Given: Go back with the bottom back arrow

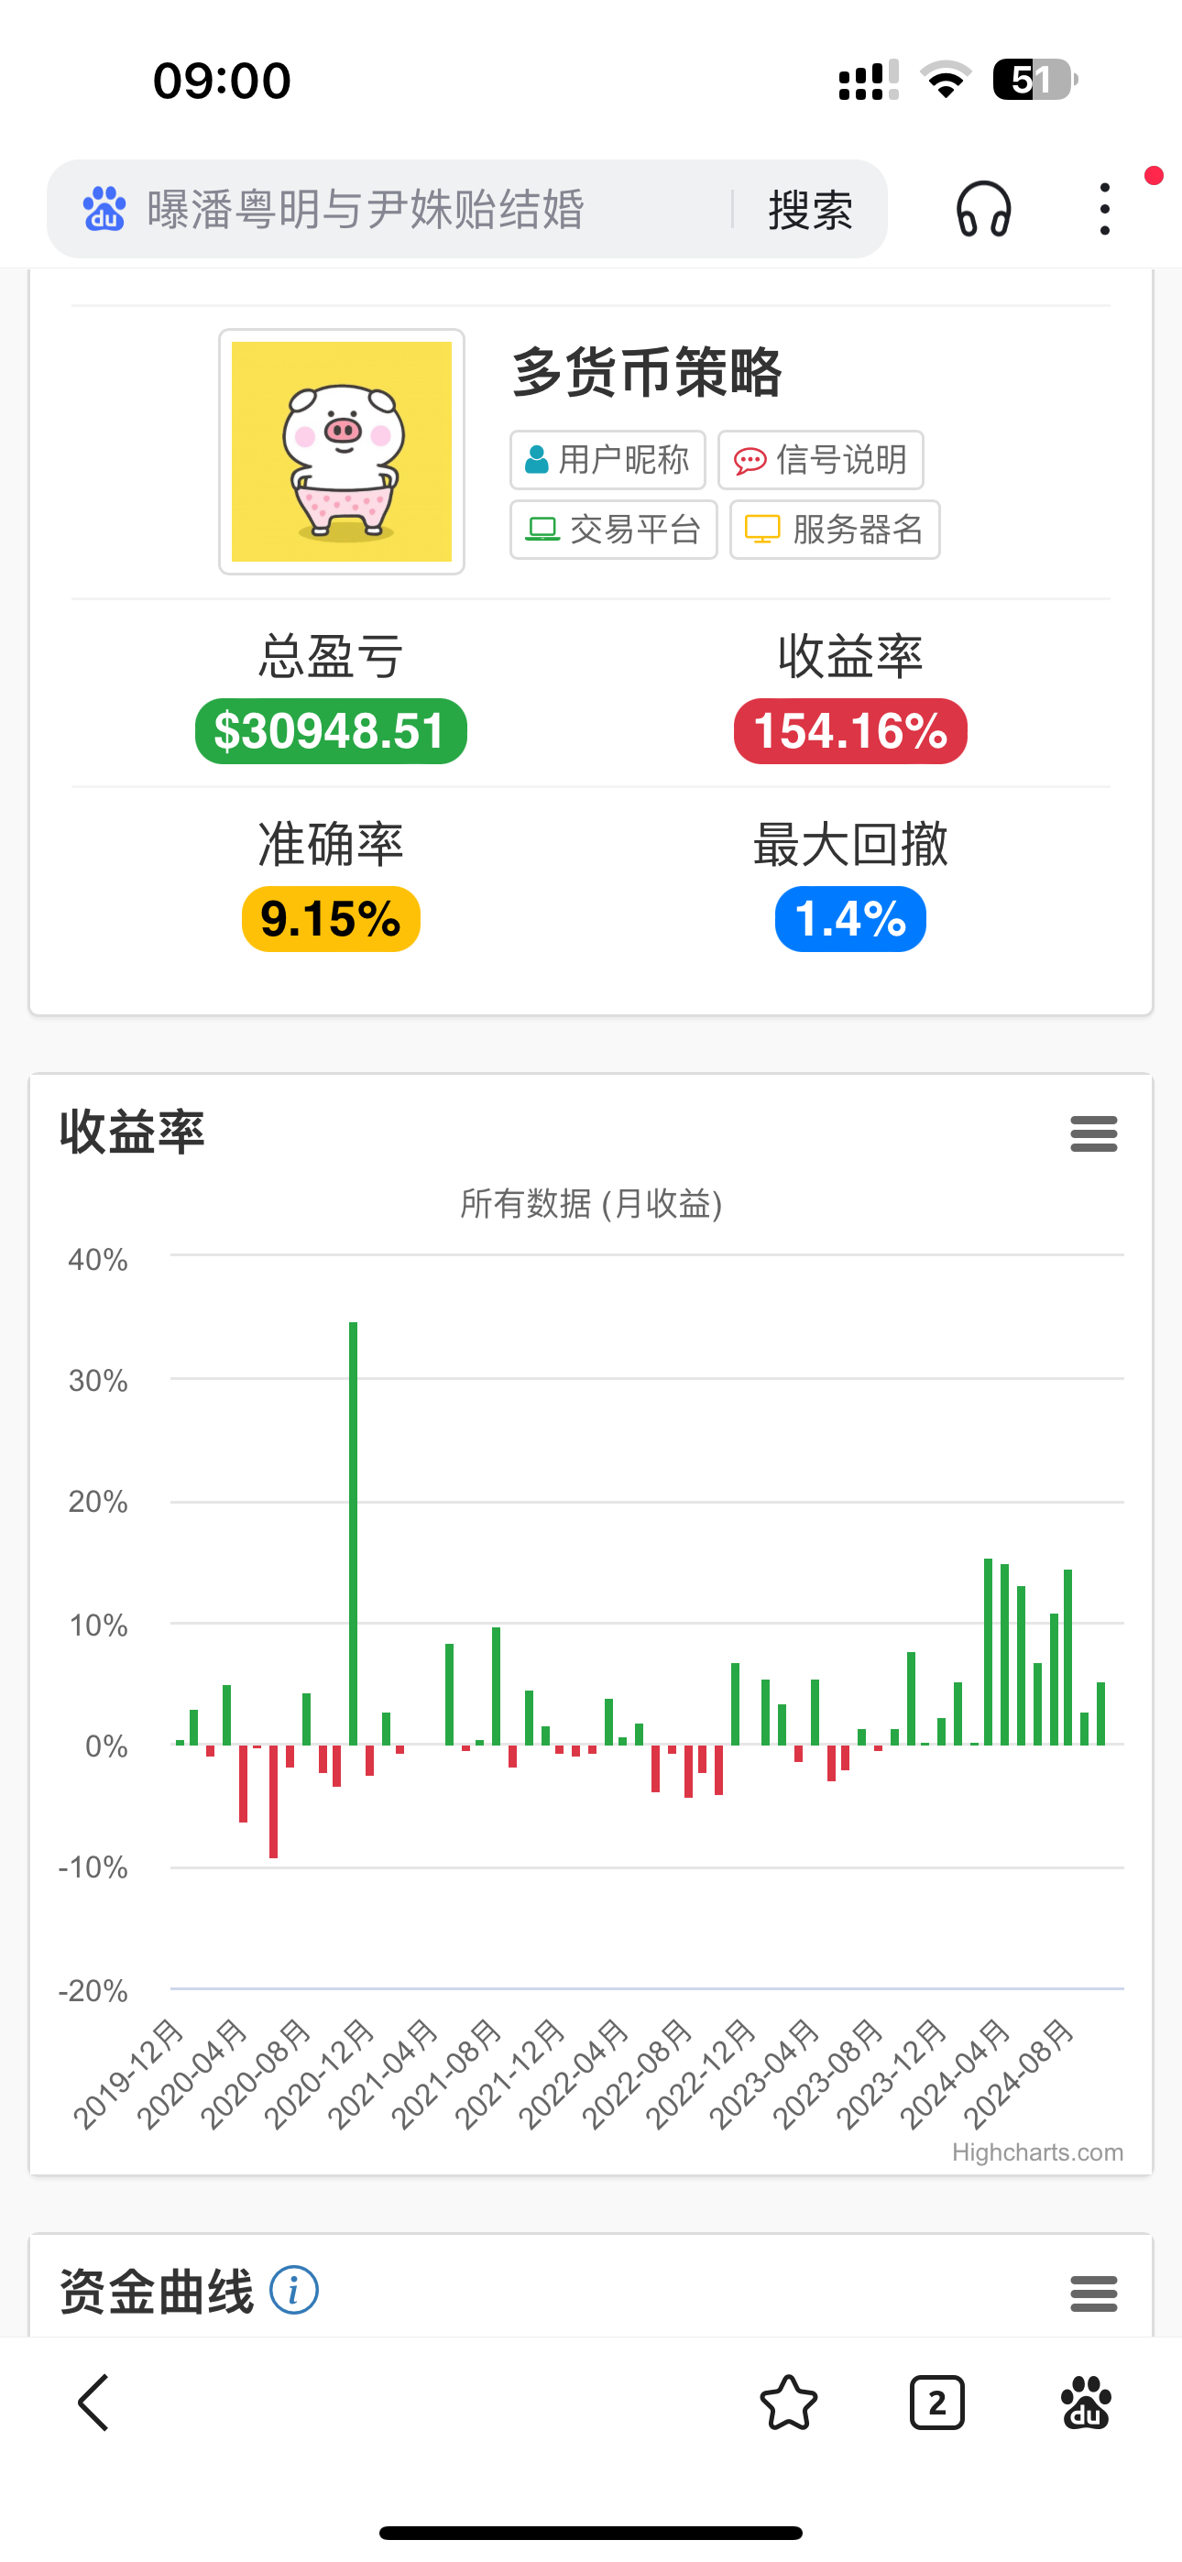Looking at the screenshot, I should tap(93, 2403).
